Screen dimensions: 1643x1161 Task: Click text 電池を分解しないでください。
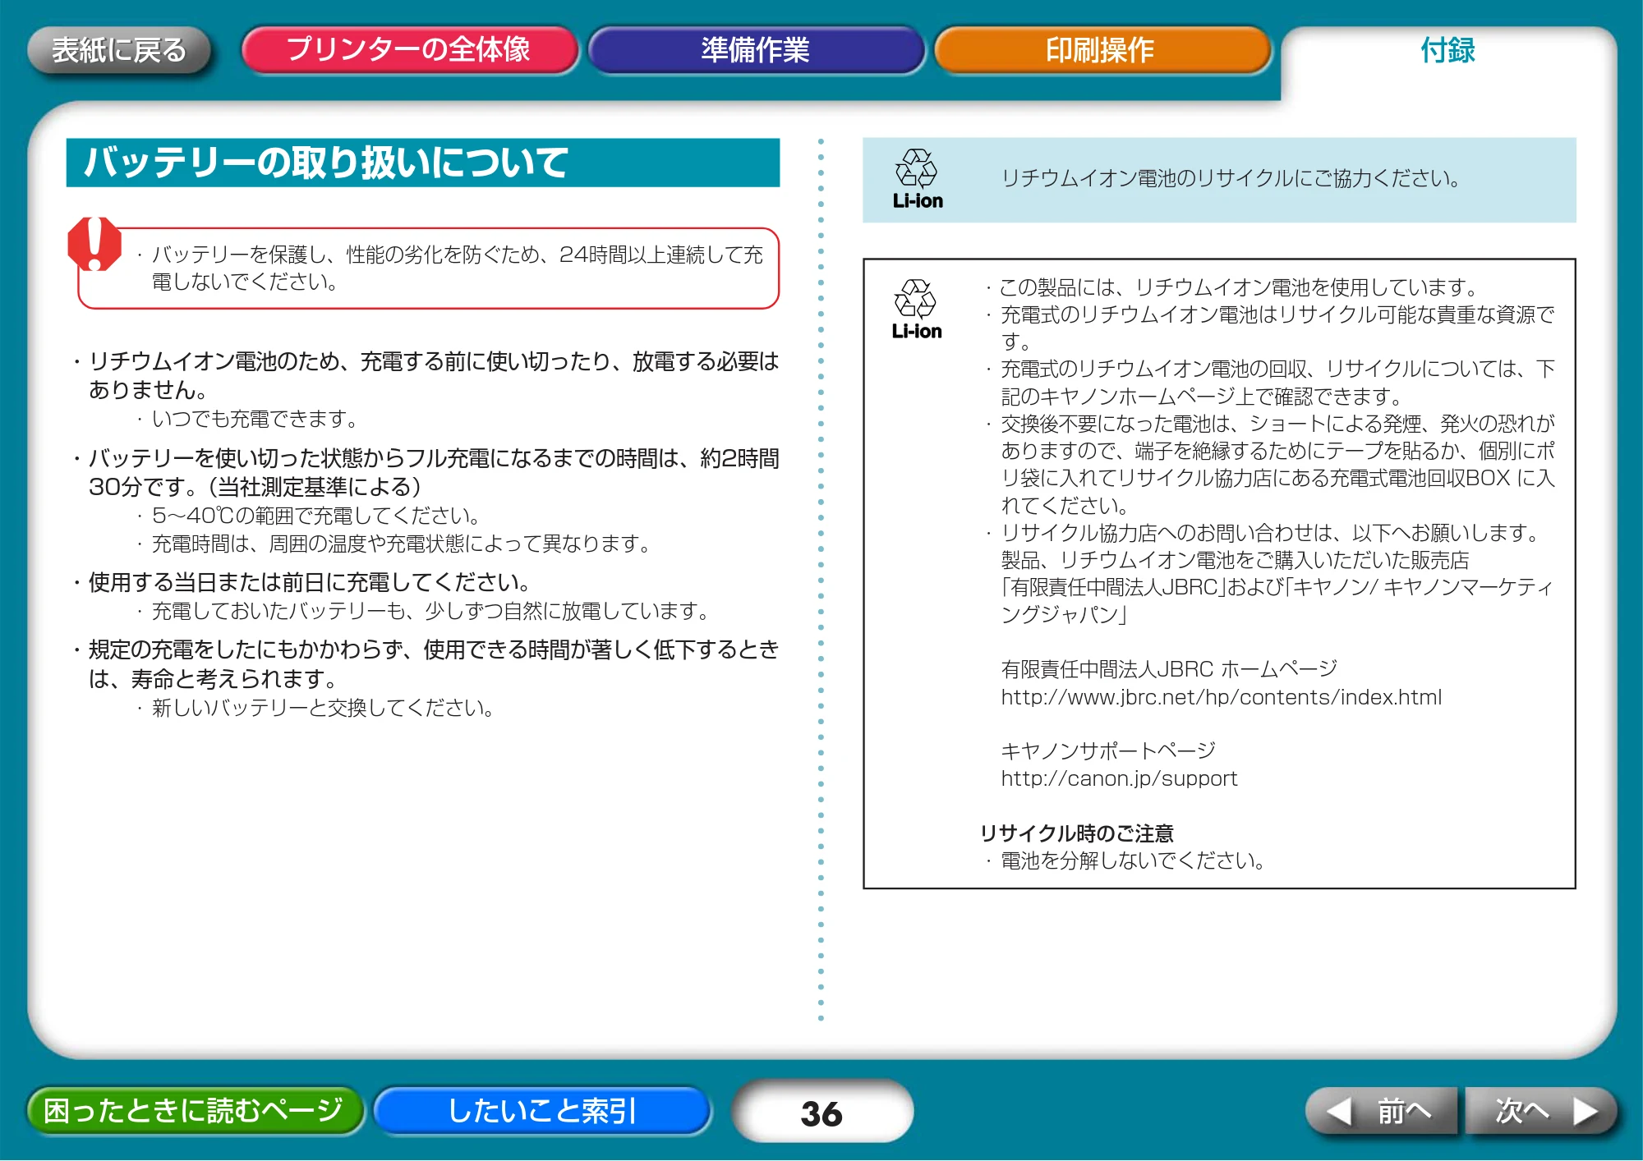click(x=1132, y=860)
